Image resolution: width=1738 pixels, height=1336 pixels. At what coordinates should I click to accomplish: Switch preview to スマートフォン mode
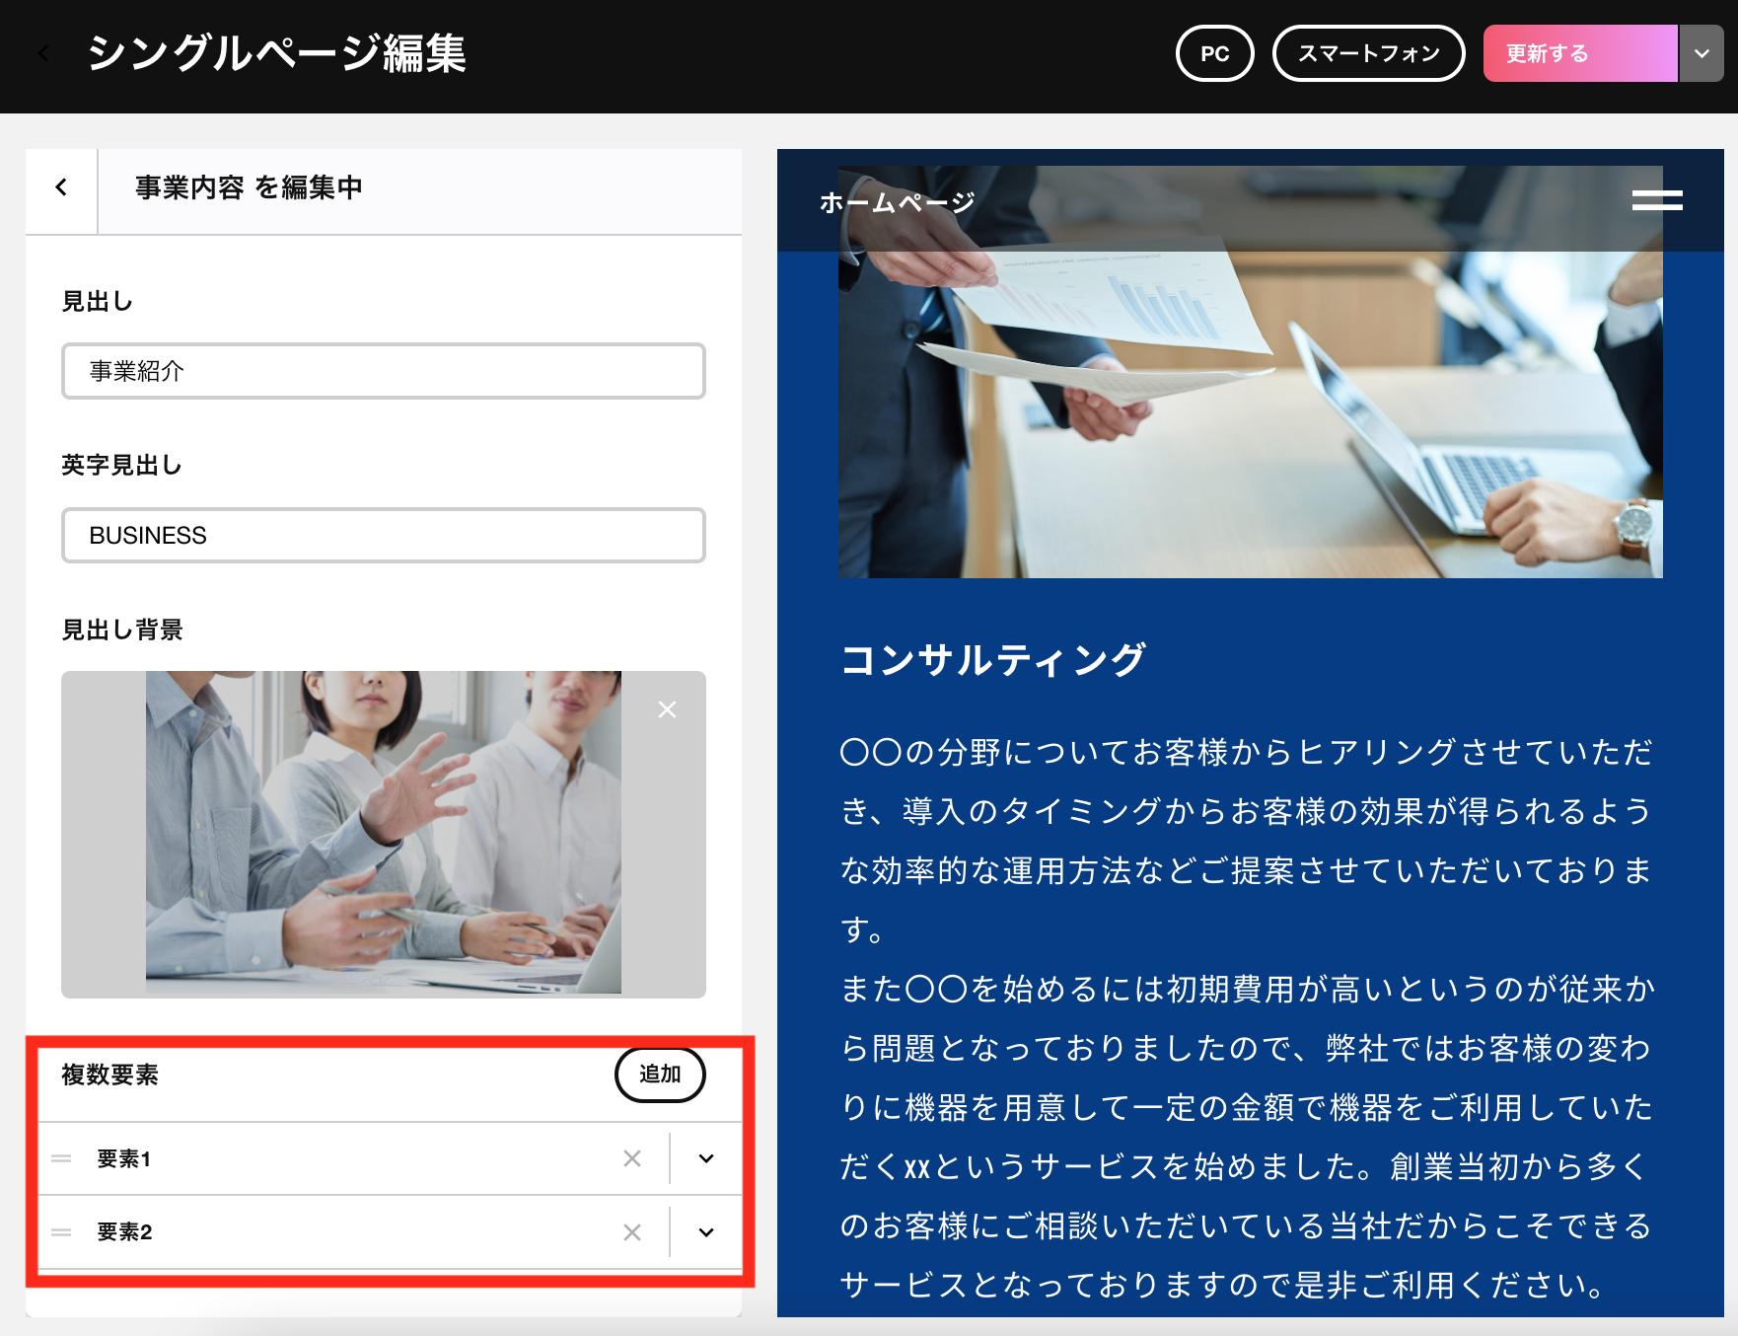click(1368, 53)
